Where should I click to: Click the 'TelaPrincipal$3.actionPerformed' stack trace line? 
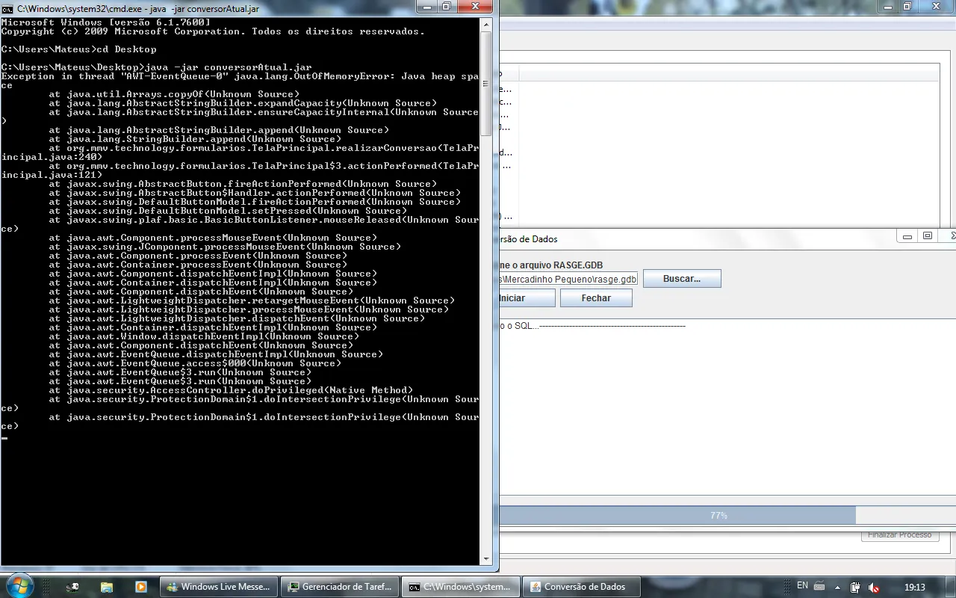tap(264, 166)
